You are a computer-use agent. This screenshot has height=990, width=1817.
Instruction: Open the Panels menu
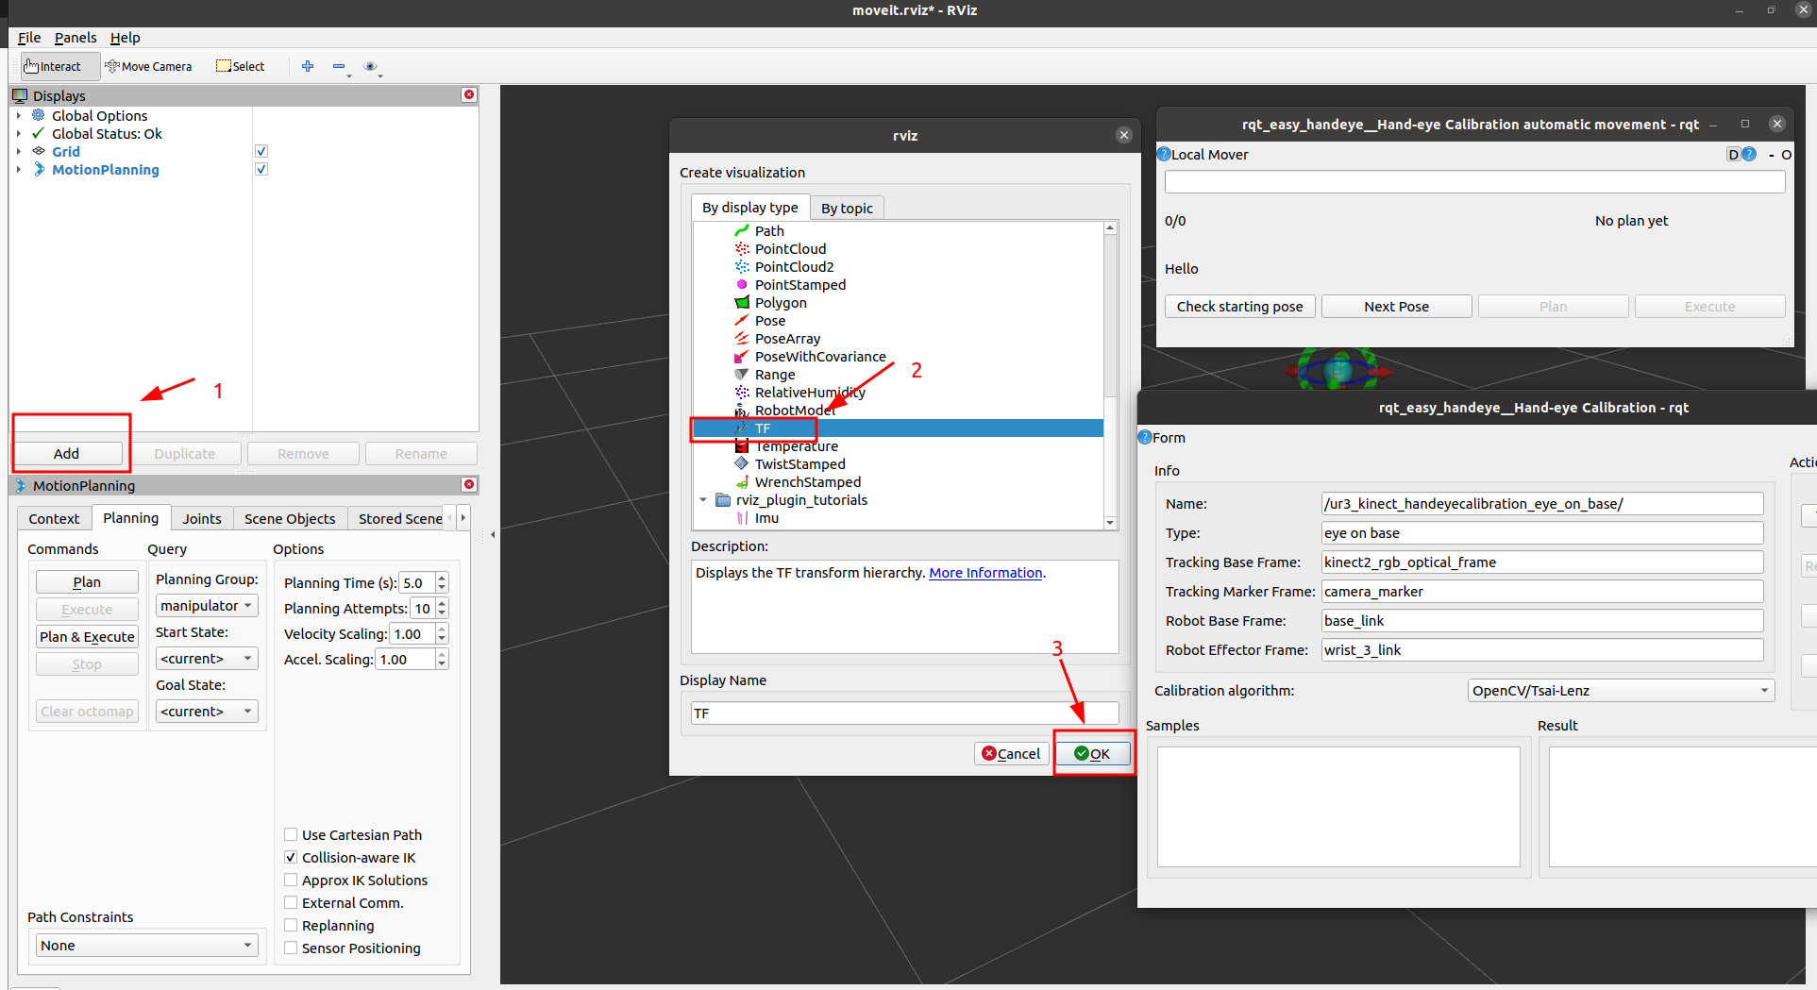tap(76, 38)
